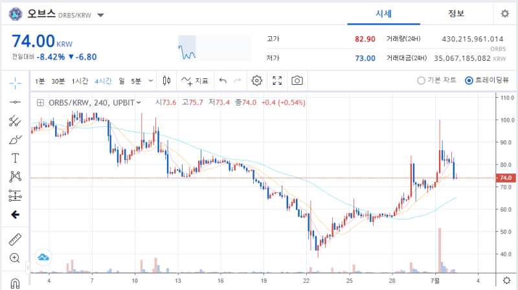Switch to the 정보 tab
Viewport: 518px width, 290px height.
coord(456,14)
